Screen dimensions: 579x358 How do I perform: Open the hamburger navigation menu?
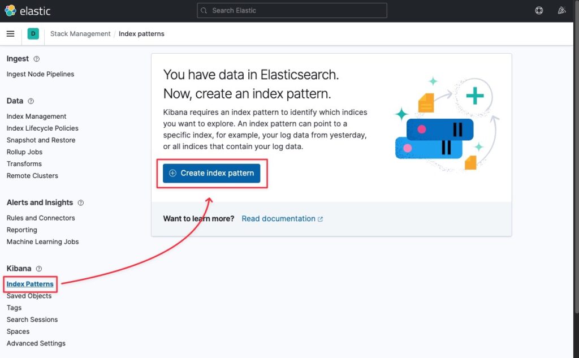pos(10,33)
